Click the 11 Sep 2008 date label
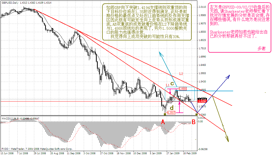This screenshot has width=272, height=163. (x=74, y=153)
